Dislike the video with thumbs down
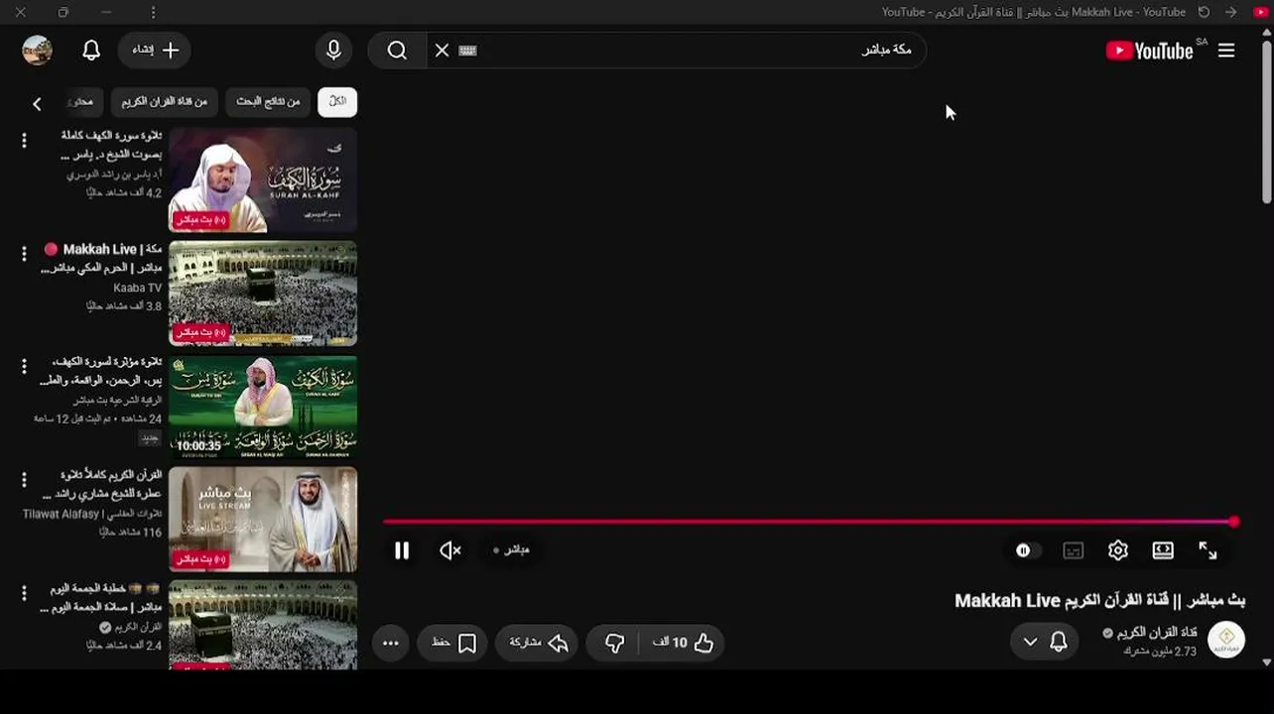The height and width of the screenshot is (714, 1274). (614, 643)
